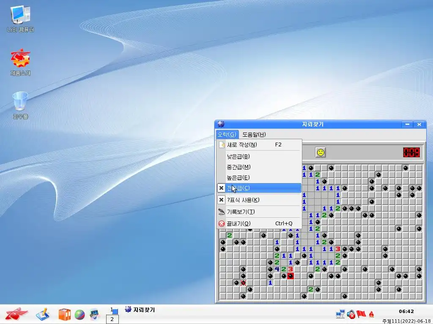The image size is (433, 324).
Task: Click the crossed-out wrong mine cell
Action: (x=243, y=283)
